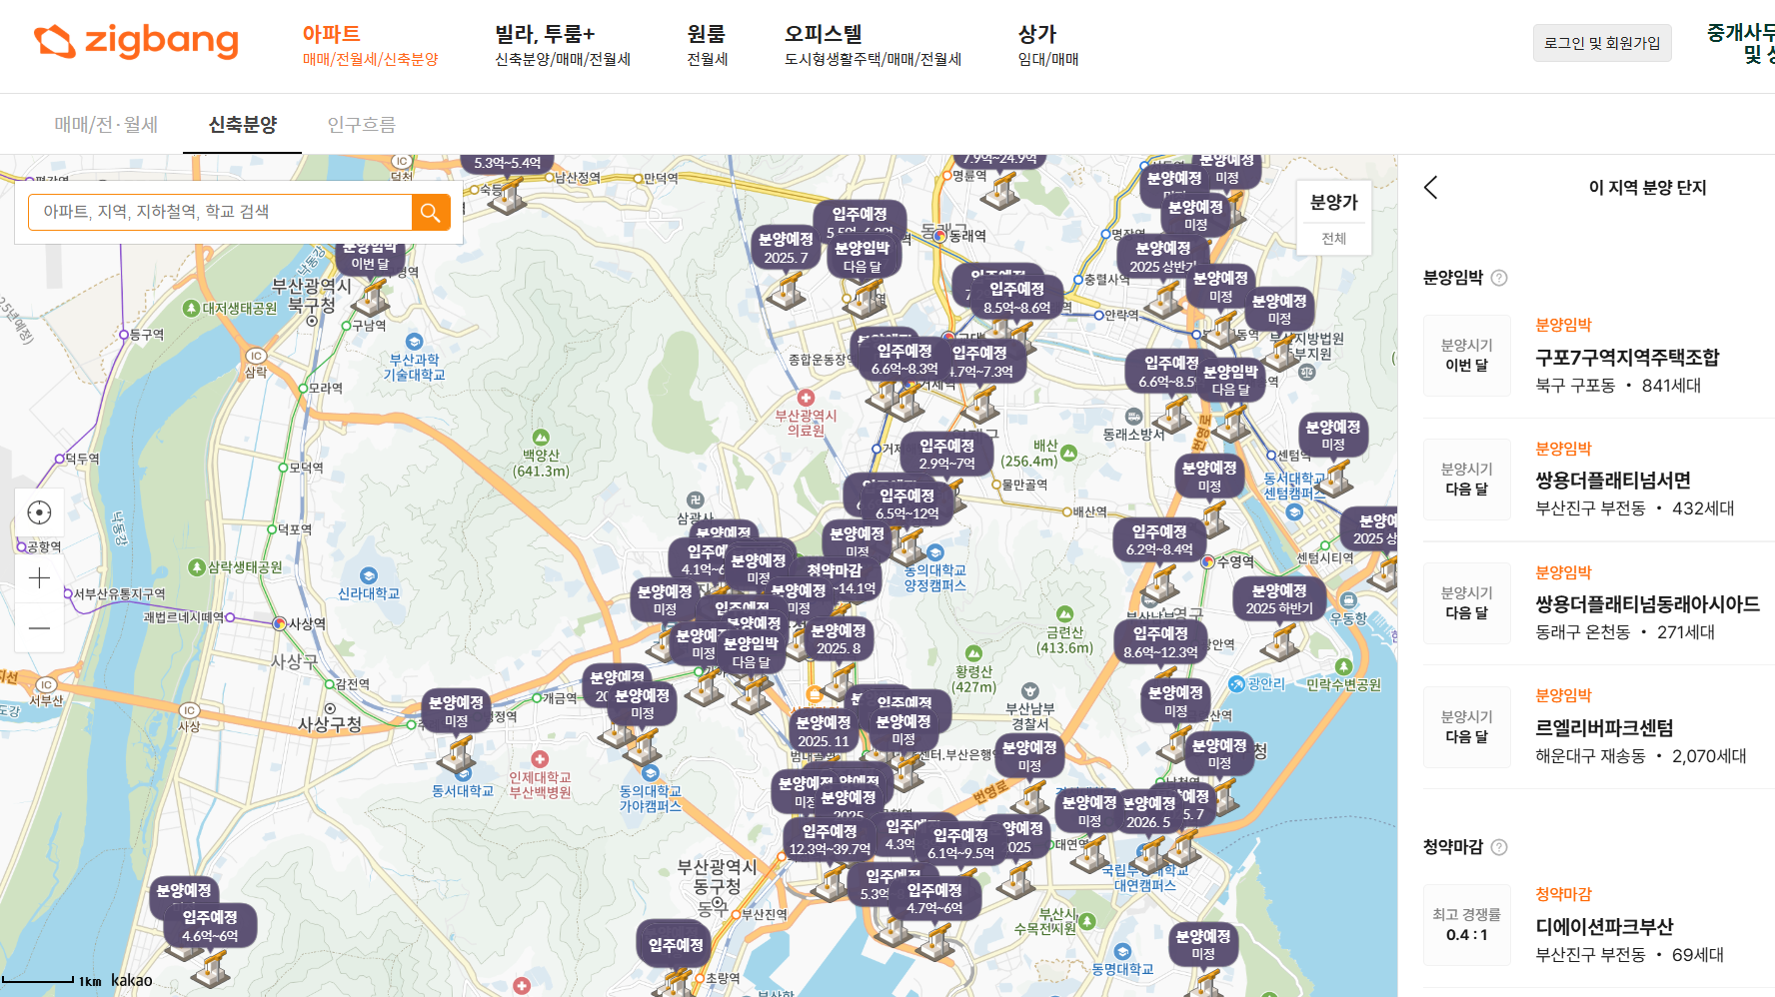Focus the apartment, area, subway search field
Screen dimensions: 1775x997
(x=220, y=212)
